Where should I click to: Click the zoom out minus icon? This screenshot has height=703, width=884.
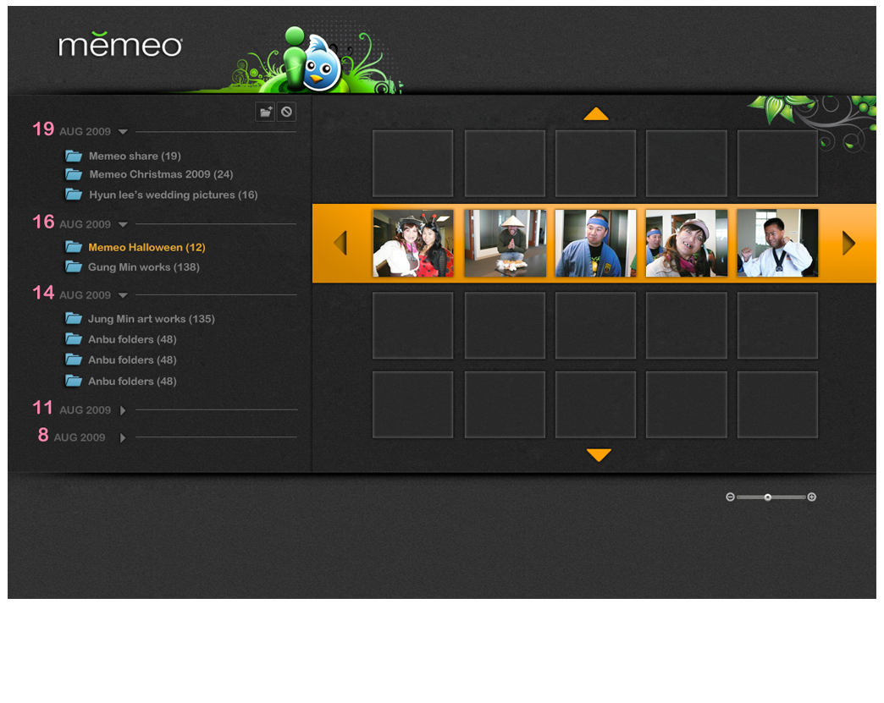(x=730, y=497)
